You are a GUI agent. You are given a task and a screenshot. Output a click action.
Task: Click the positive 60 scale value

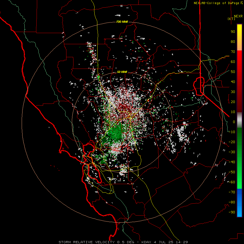(233, 62)
